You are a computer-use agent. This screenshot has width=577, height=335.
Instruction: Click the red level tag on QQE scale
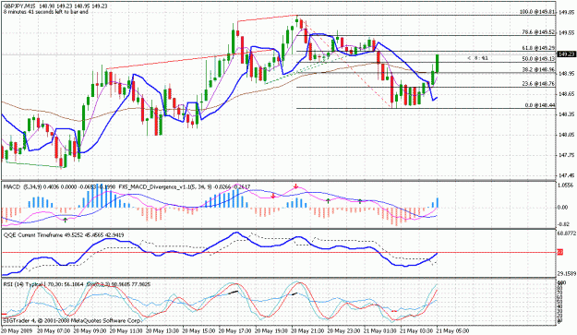pyautogui.click(x=560, y=252)
